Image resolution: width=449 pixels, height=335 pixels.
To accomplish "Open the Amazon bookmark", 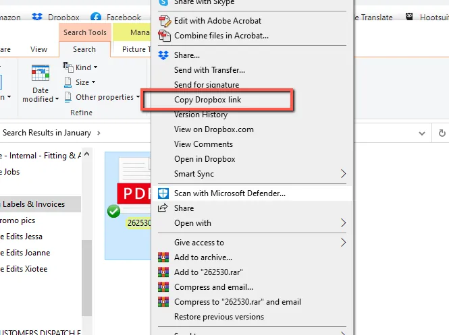I will coord(10,18).
